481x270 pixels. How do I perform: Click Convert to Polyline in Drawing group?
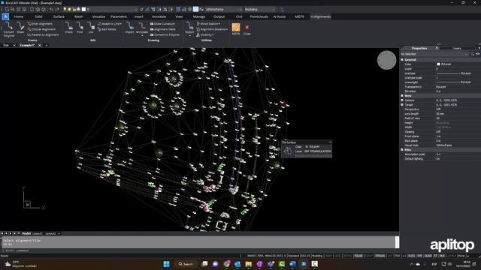165,34
